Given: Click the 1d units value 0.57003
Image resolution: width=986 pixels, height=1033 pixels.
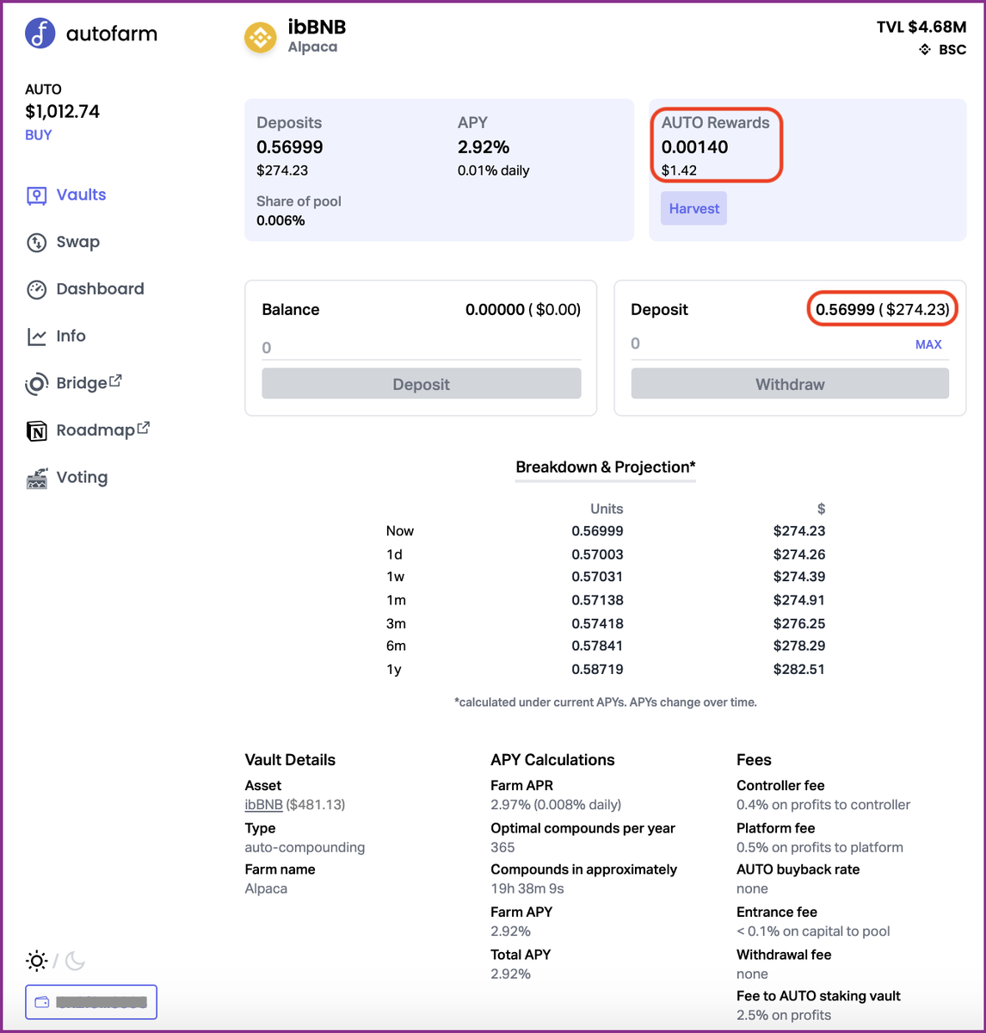Looking at the screenshot, I should pos(597,554).
